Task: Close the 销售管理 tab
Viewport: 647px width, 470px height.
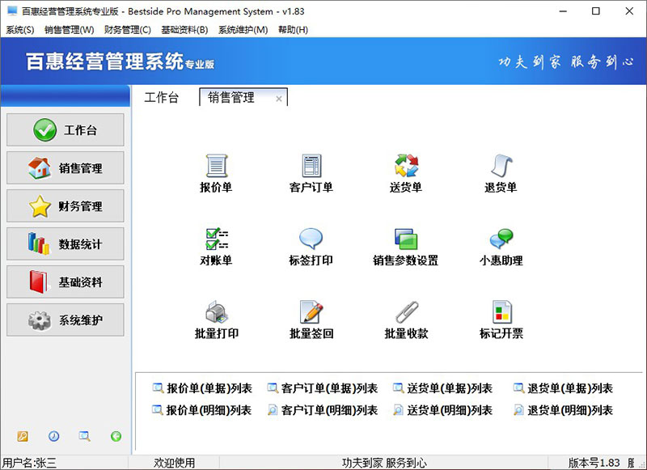Action: [279, 99]
